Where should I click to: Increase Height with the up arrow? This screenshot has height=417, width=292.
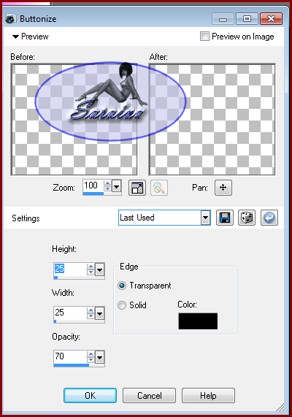coord(91,267)
